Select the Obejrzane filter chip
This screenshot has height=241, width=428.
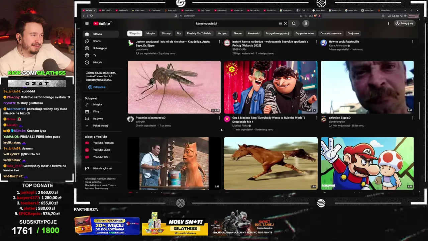click(x=353, y=33)
